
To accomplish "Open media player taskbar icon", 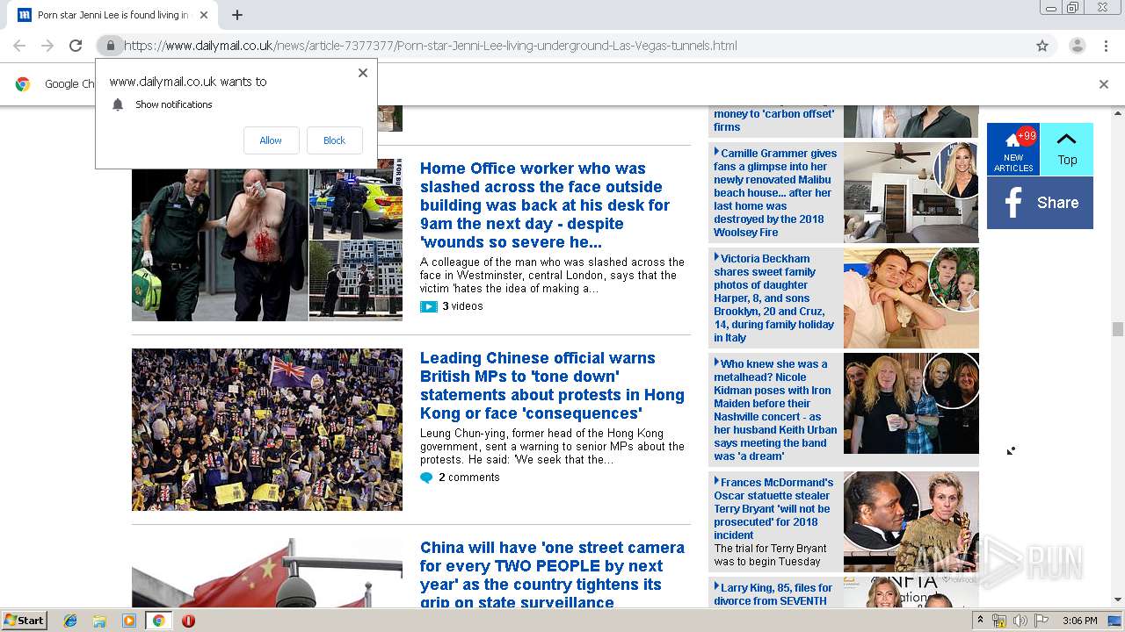I will pos(129,621).
